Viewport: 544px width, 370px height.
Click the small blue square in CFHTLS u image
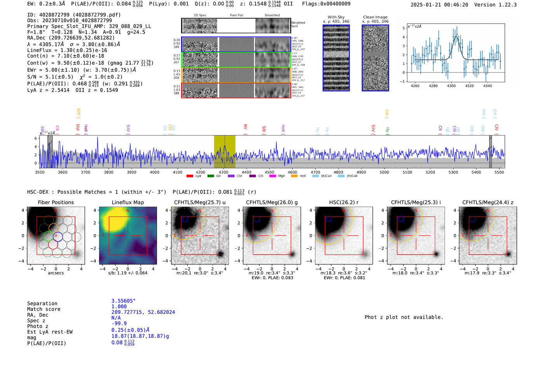[x=185, y=219]
